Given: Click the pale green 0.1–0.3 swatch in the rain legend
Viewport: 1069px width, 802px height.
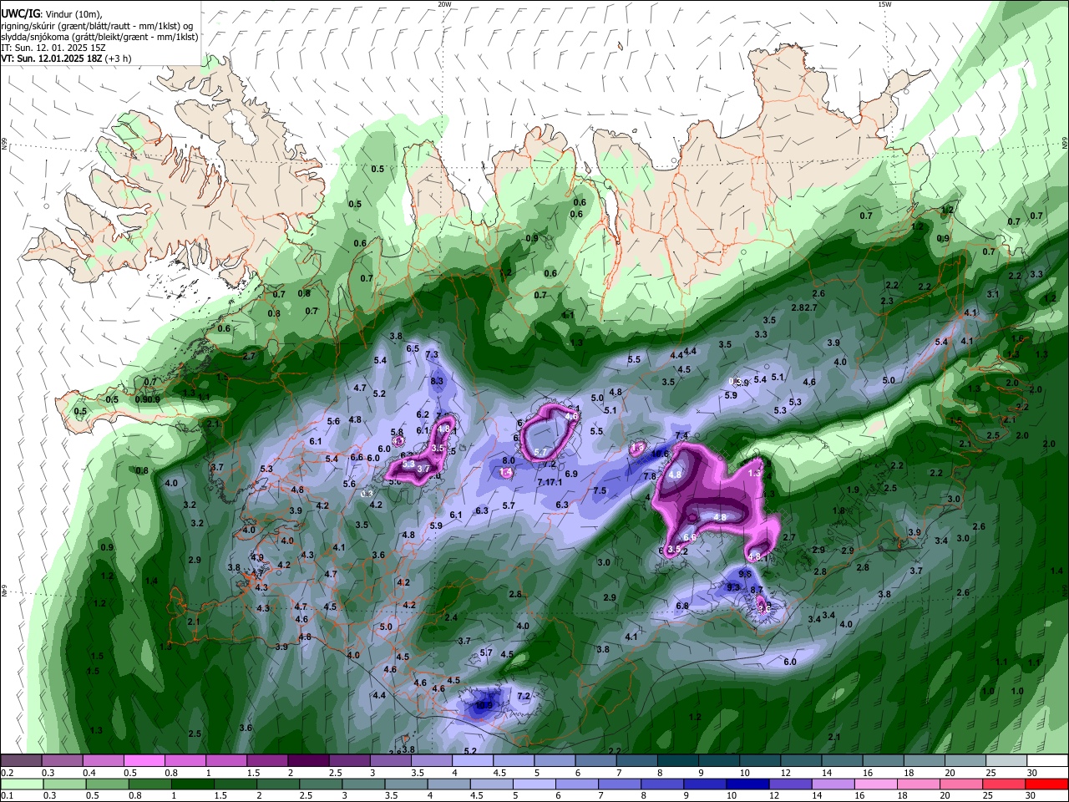Looking at the screenshot, I should pos(21,784).
